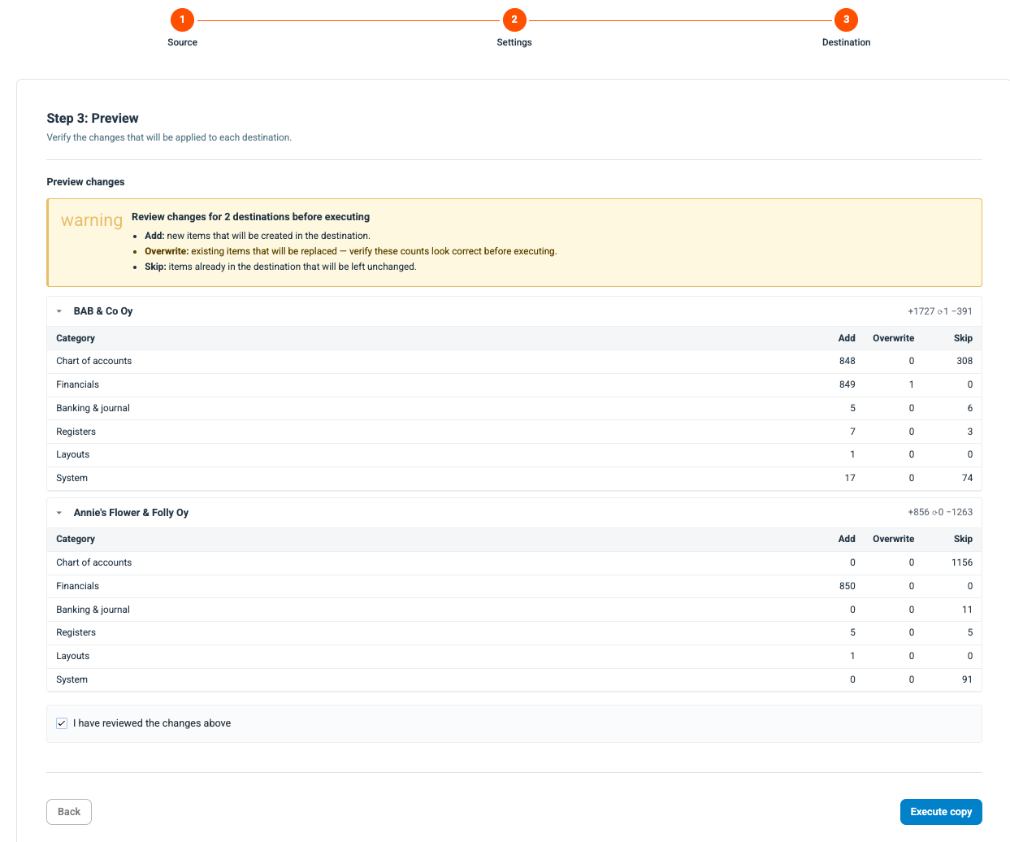Uncheck "I have reviewed the changes above"
This screenshot has height=842, width=1010.
coord(62,723)
